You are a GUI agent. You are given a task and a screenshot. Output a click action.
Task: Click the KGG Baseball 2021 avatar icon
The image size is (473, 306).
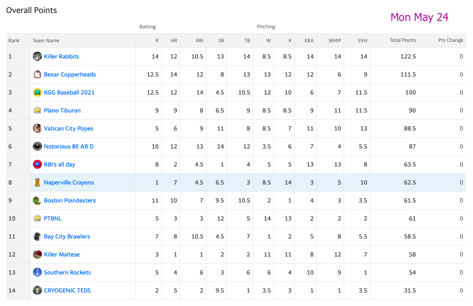[37, 92]
